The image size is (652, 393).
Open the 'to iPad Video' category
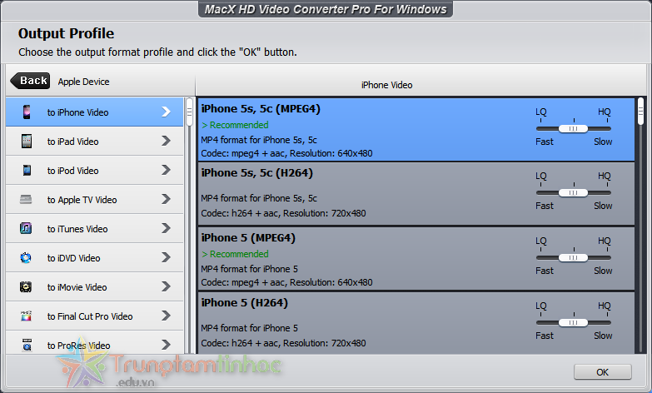94,141
